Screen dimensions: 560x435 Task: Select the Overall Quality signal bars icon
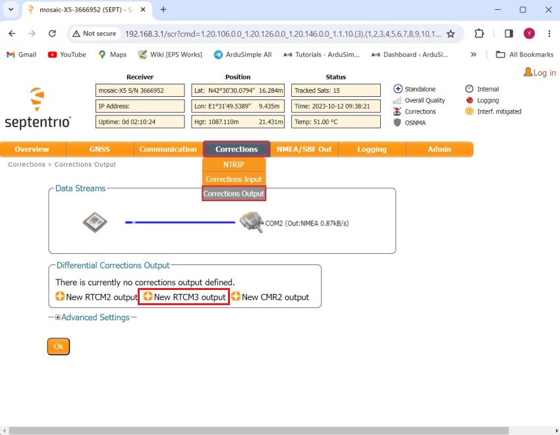pyautogui.click(x=398, y=101)
